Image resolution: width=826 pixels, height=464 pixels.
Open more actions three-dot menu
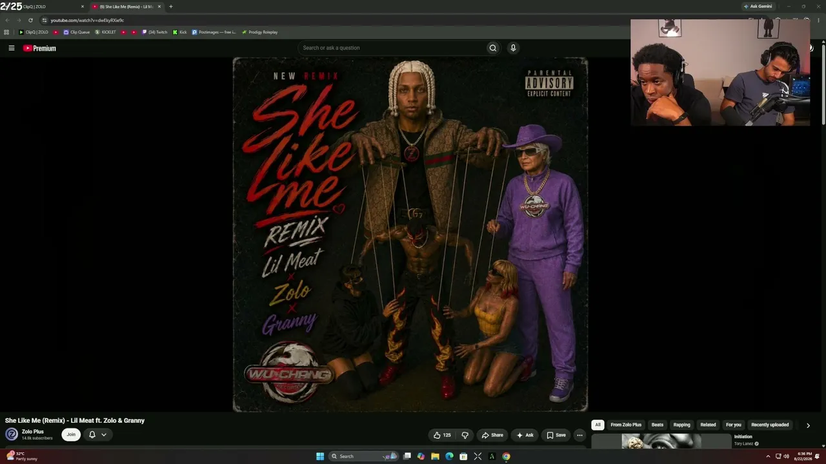[579, 435]
